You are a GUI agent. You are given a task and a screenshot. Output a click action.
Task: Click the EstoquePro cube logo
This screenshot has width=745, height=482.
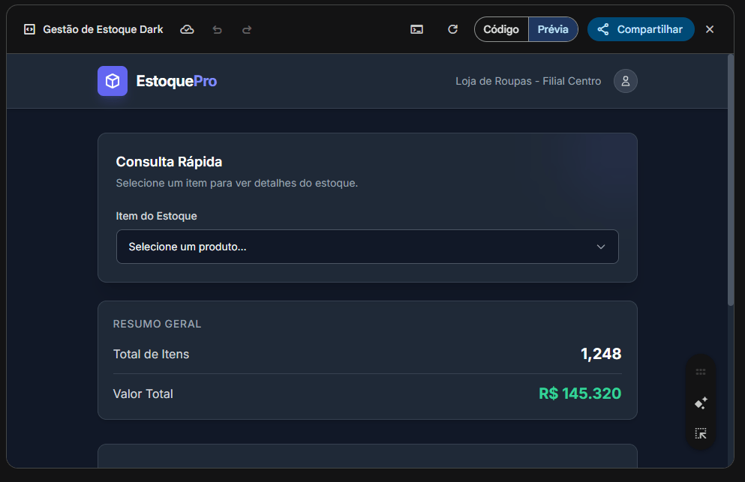coord(113,81)
